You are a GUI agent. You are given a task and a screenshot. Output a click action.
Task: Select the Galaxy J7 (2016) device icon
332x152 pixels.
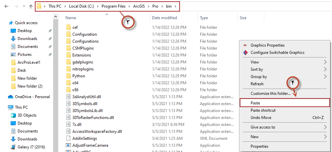pyautogui.click(x=13, y=147)
